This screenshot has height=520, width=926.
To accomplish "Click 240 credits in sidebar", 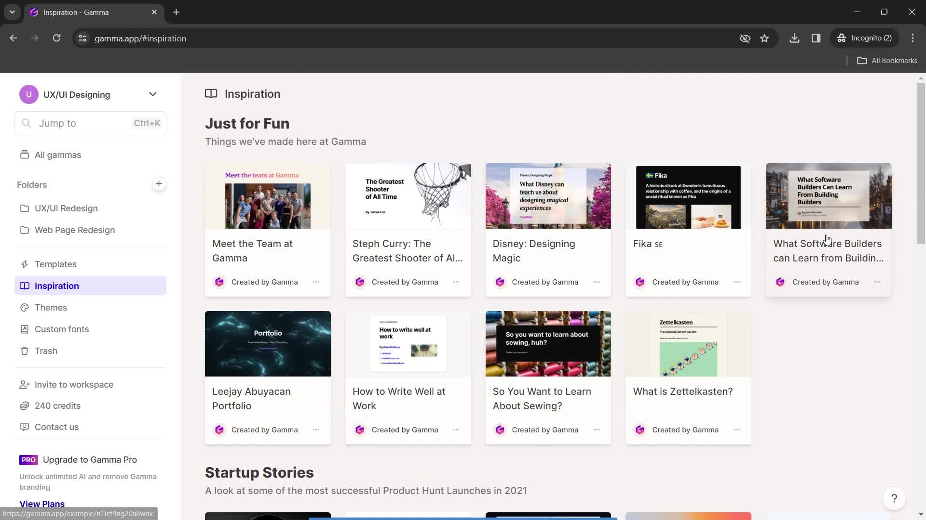I will 91,406.
